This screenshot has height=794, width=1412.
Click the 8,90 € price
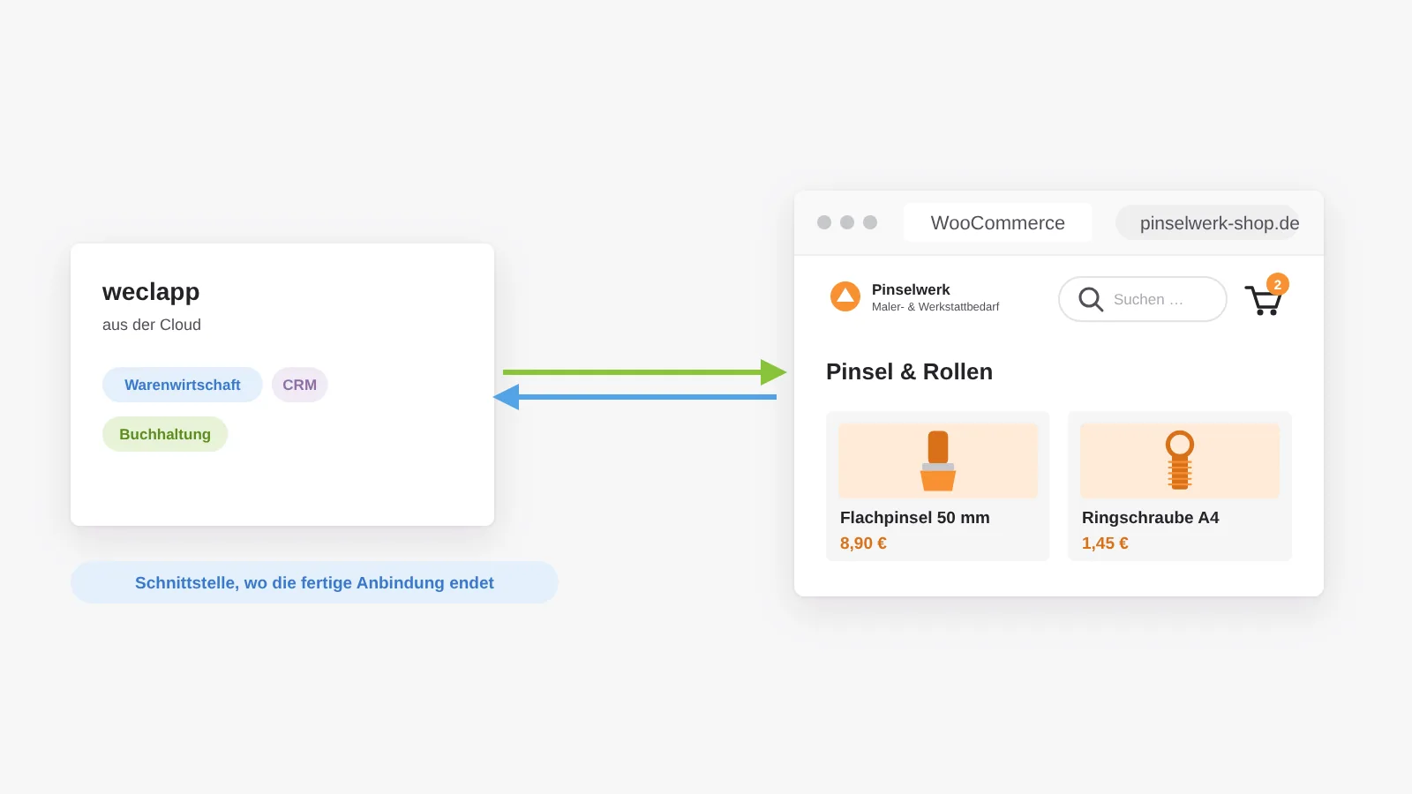pos(863,543)
